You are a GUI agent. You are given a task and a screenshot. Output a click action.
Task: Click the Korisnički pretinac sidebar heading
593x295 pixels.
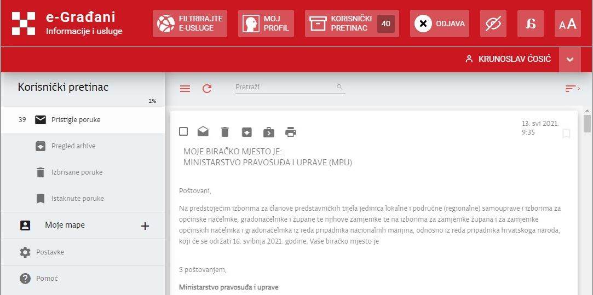point(63,88)
